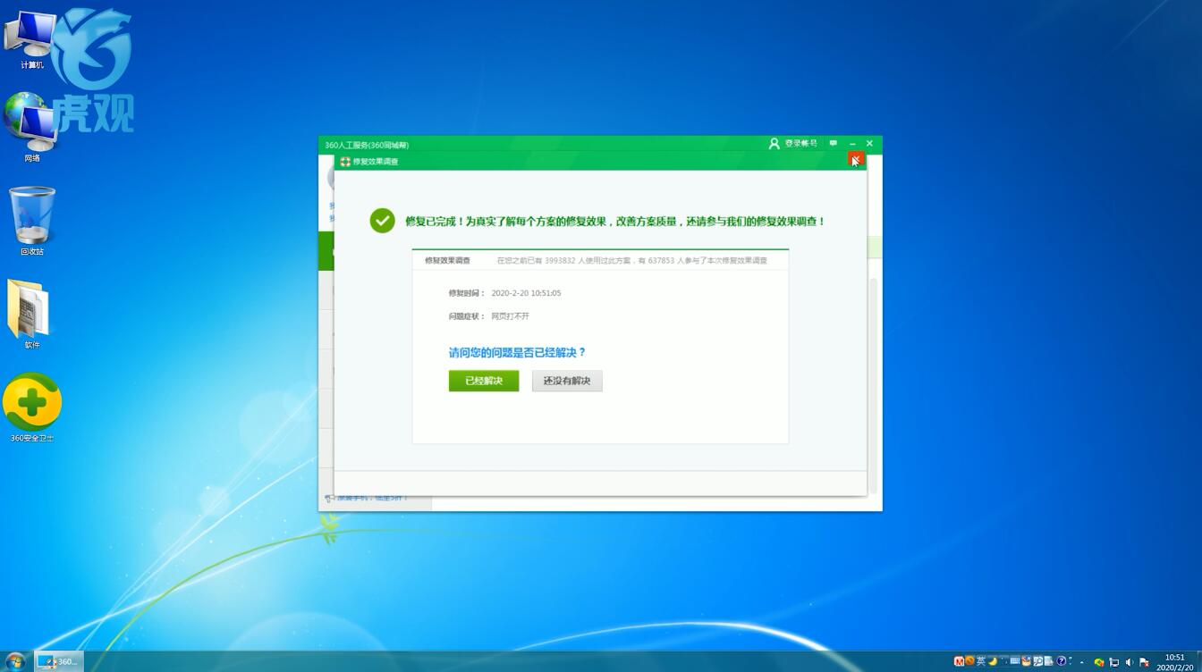
Task: Open the soft keyboard icon in input toolbar
Action: click(1015, 661)
